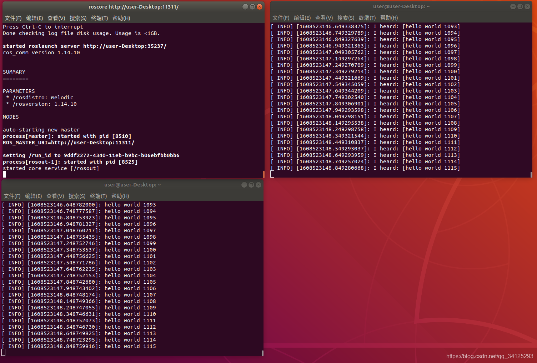Click talker line 'hello world 1093'
This screenshot has width=537, height=363.
point(130,205)
